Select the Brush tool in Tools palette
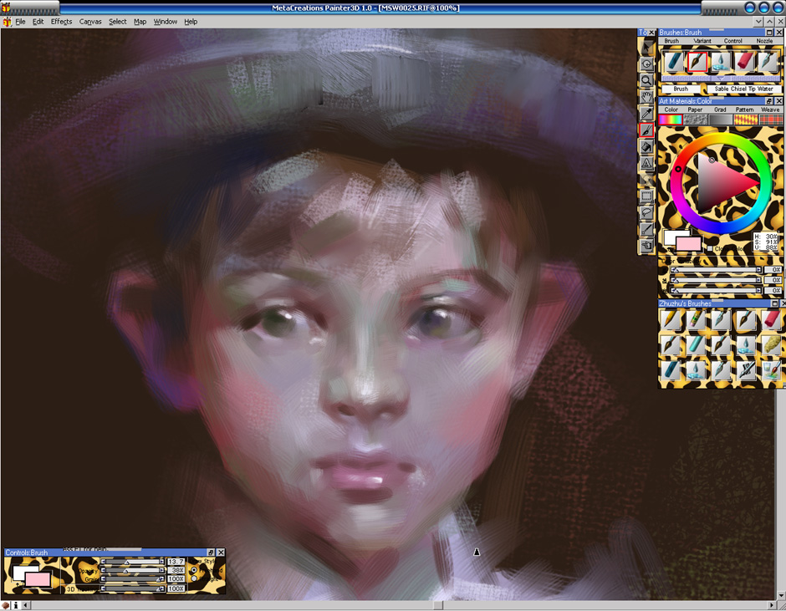Screen dimensions: 786x611 [x=646, y=130]
